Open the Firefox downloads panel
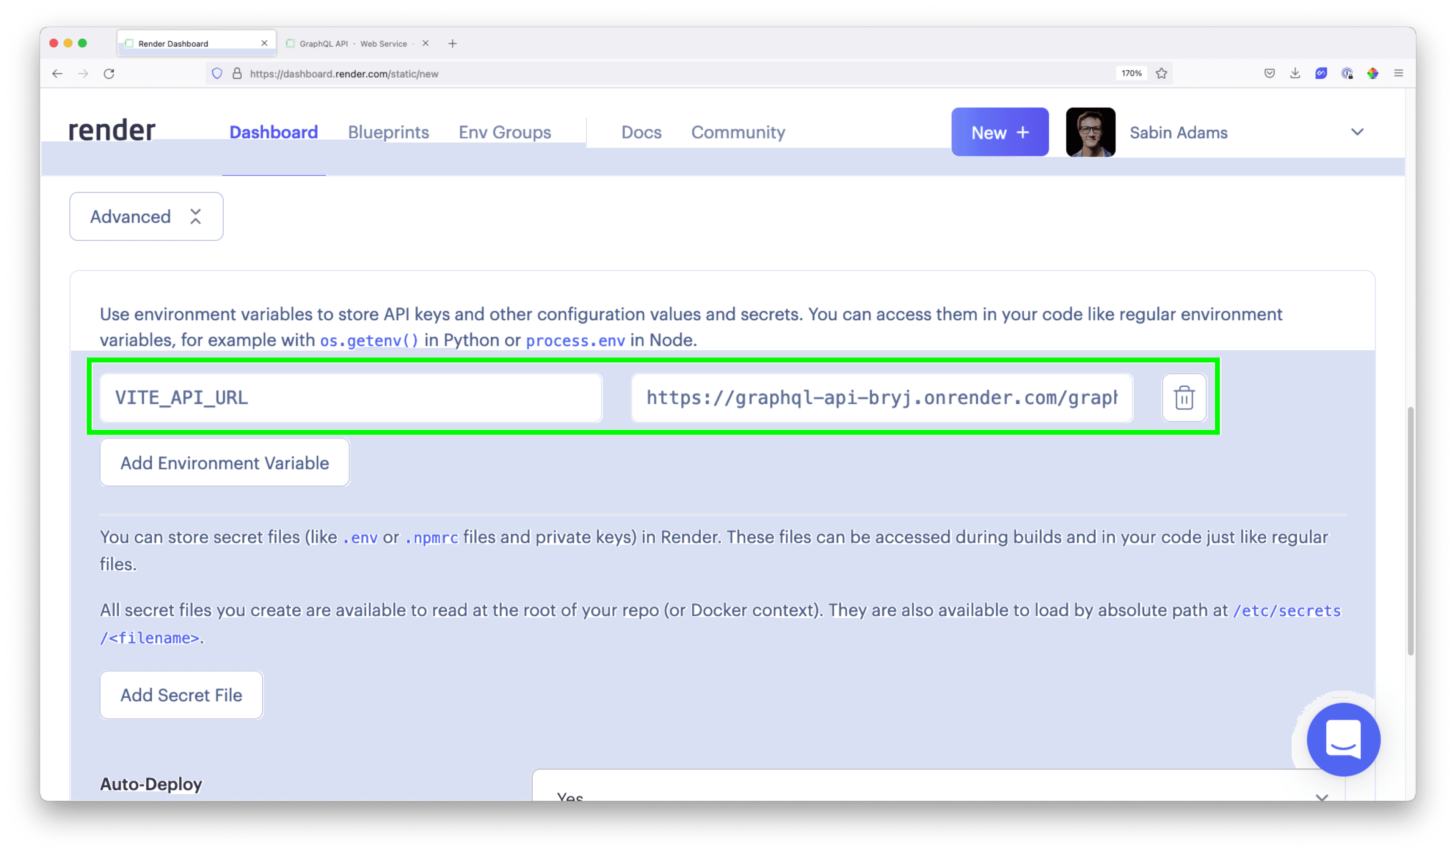The height and width of the screenshot is (854, 1456). tap(1295, 73)
